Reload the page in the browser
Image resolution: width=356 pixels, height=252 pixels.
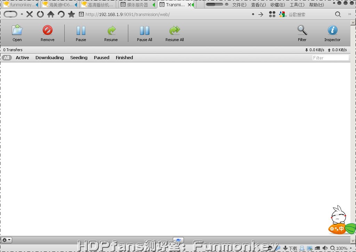40,14
